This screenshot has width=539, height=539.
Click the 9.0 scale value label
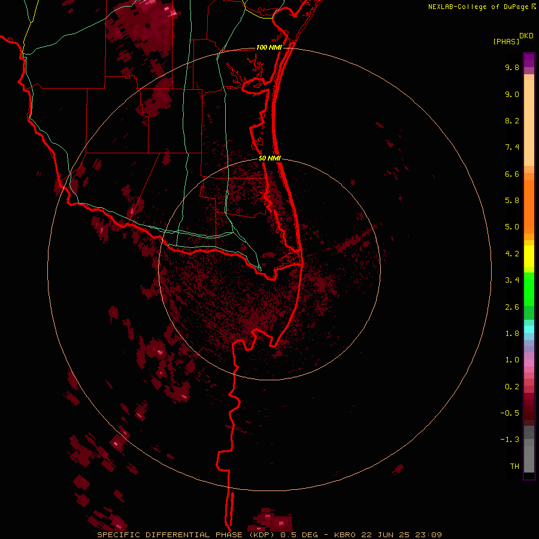(512, 94)
